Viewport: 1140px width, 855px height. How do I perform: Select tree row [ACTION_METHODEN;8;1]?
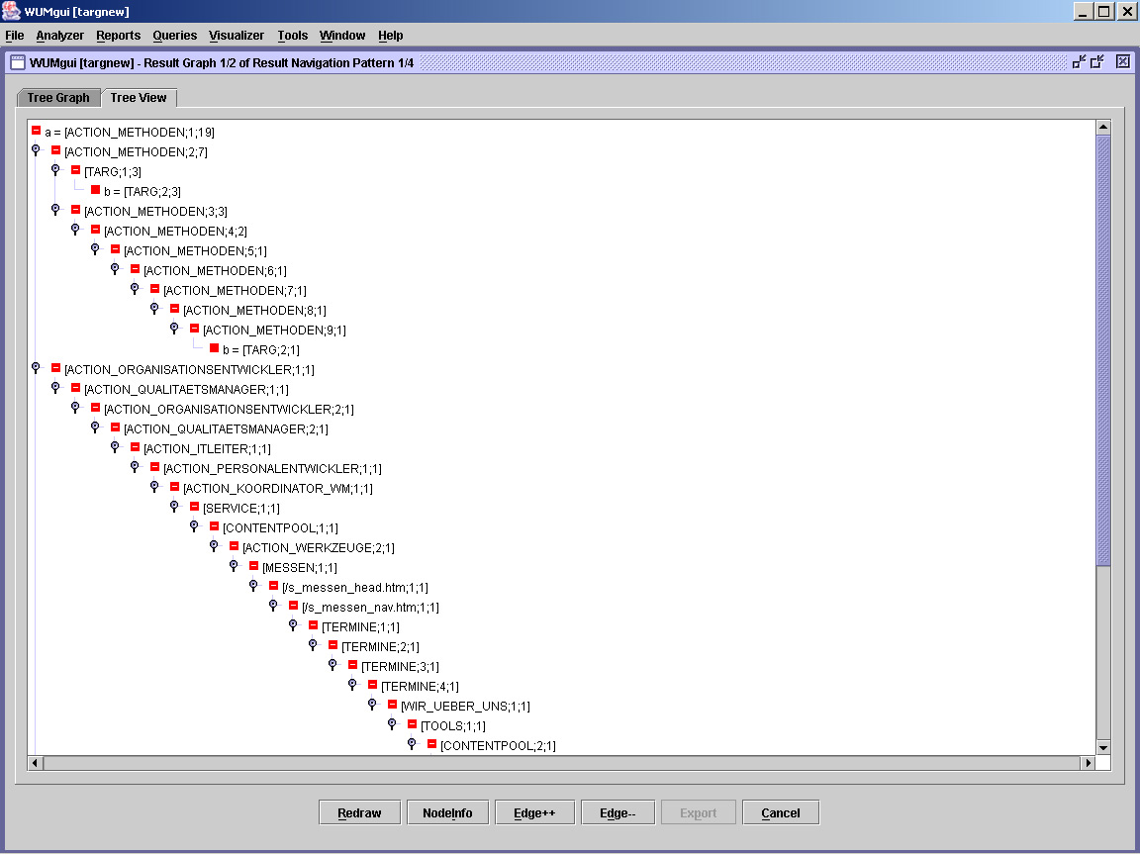[x=254, y=311]
